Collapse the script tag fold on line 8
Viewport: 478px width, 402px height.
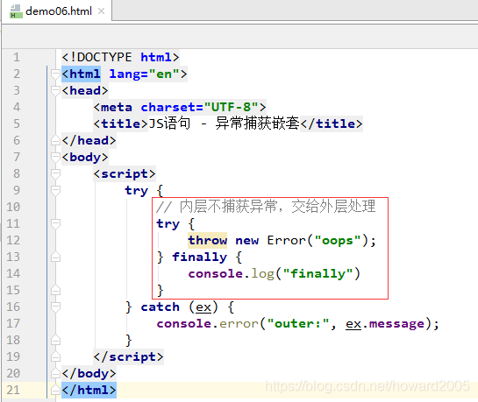(55, 173)
